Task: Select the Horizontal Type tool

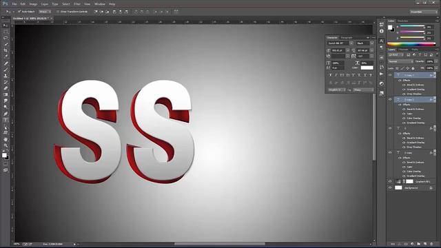Action: [x=6, y=120]
